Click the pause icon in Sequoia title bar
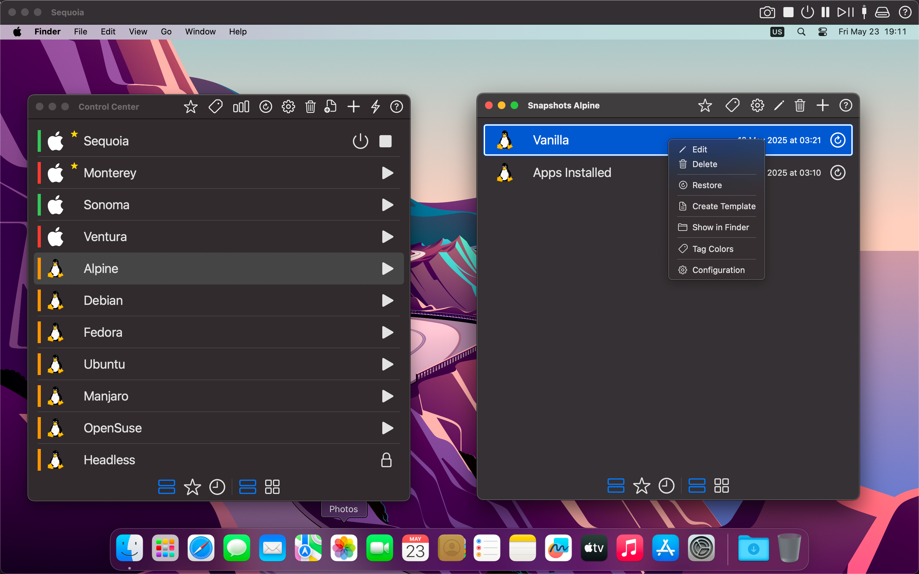 point(825,12)
